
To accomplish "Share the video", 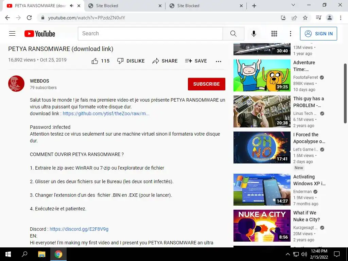I will pyautogui.click(x=165, y=61).
